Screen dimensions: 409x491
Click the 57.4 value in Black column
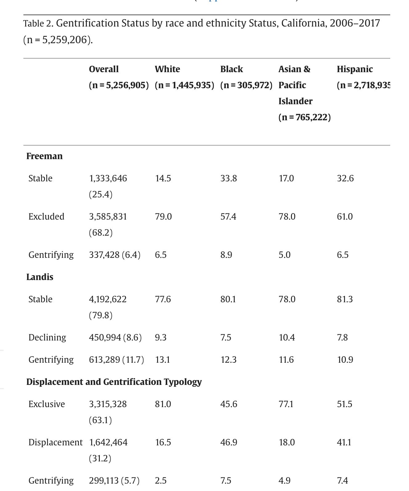pos(228,217)
